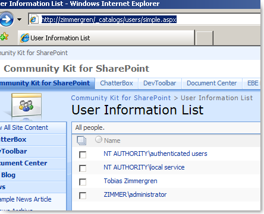Click the Name column header

tap(112, 140)
